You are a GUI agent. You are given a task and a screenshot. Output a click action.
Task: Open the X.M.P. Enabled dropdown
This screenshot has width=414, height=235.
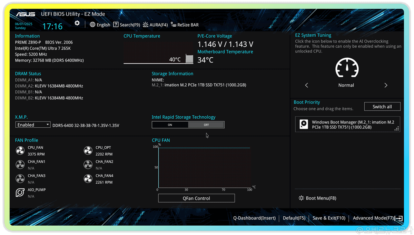point(33,125)
